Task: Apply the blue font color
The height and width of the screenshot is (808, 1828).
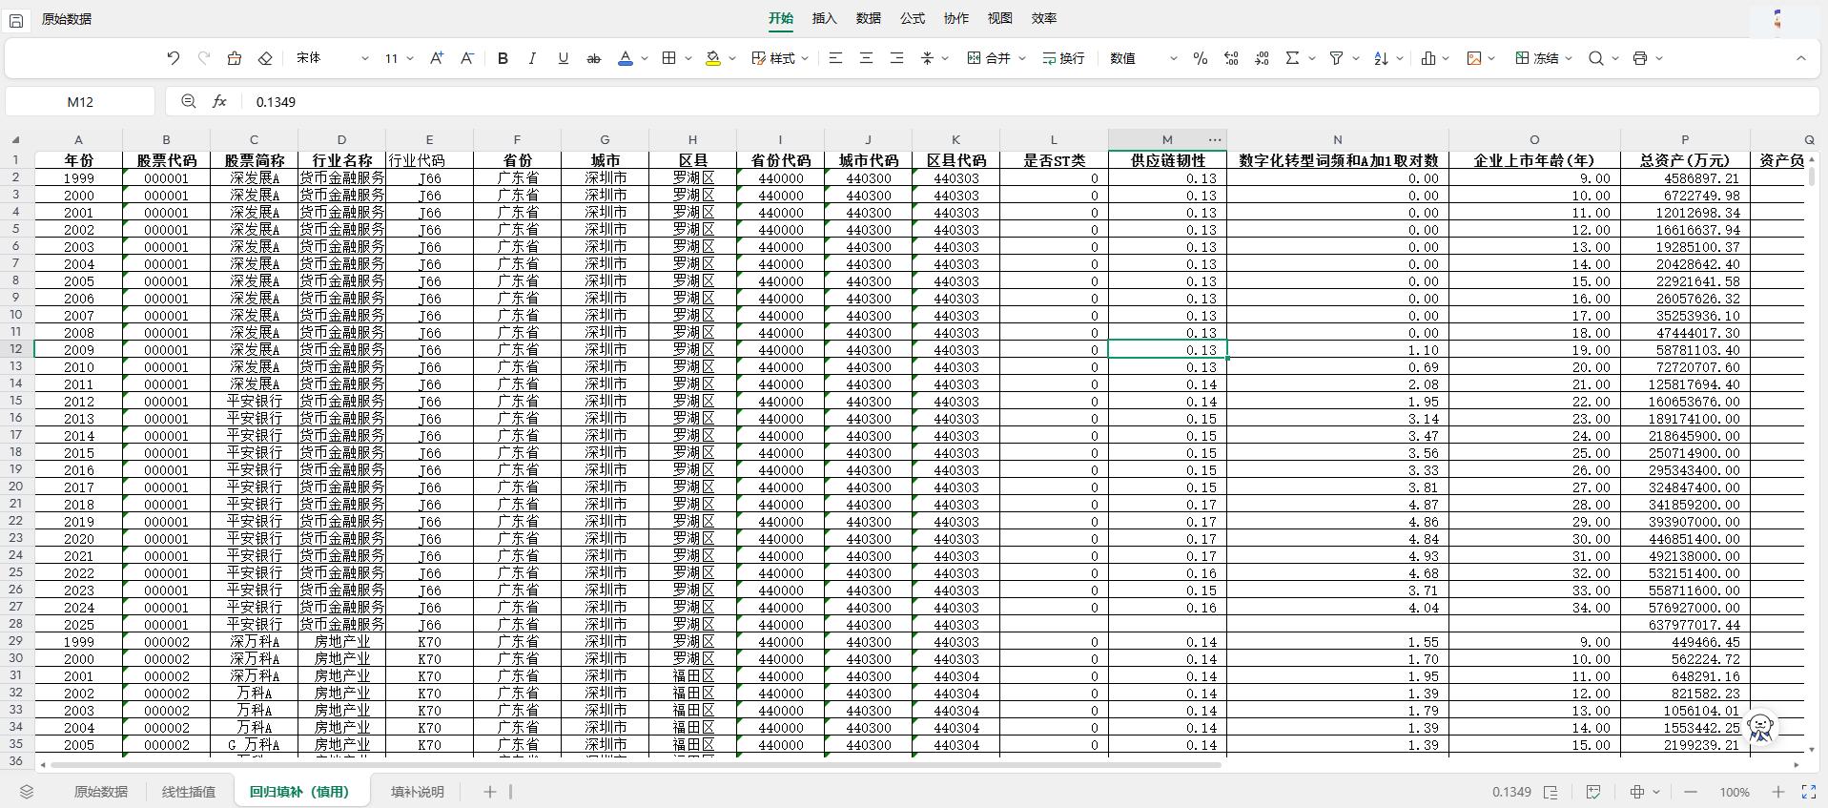Action: 626,58
